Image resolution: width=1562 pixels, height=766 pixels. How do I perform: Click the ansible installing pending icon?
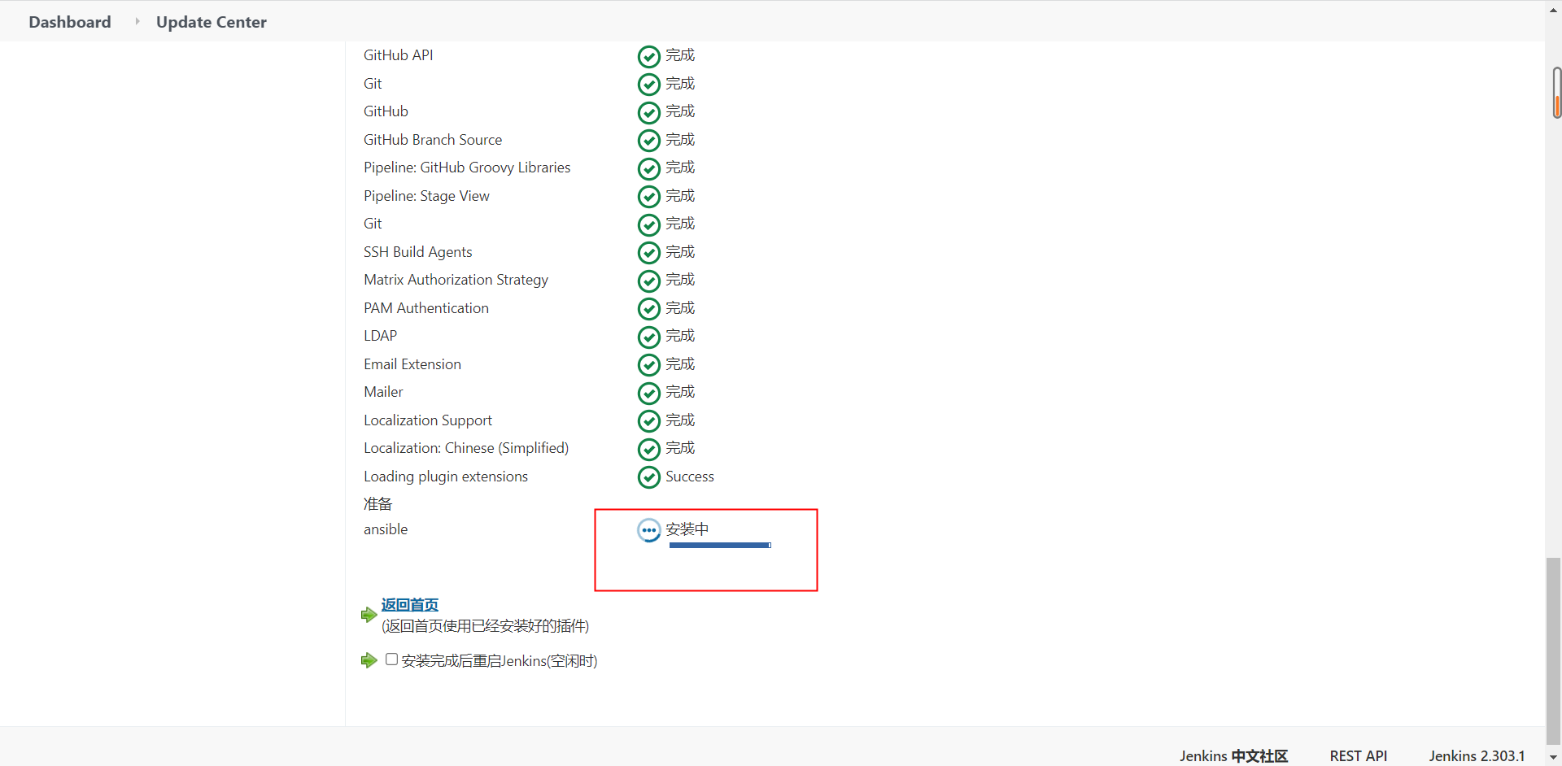pyautogui.click(x=648, y=530)
